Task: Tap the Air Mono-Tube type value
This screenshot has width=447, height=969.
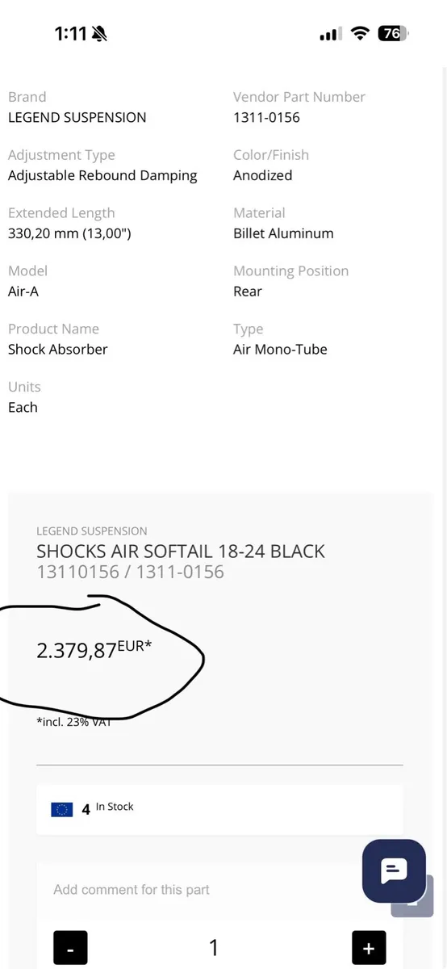Action: (x=280, y=350)
